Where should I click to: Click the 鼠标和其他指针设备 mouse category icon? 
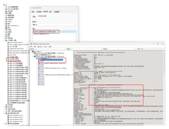(x=6, y=113)
